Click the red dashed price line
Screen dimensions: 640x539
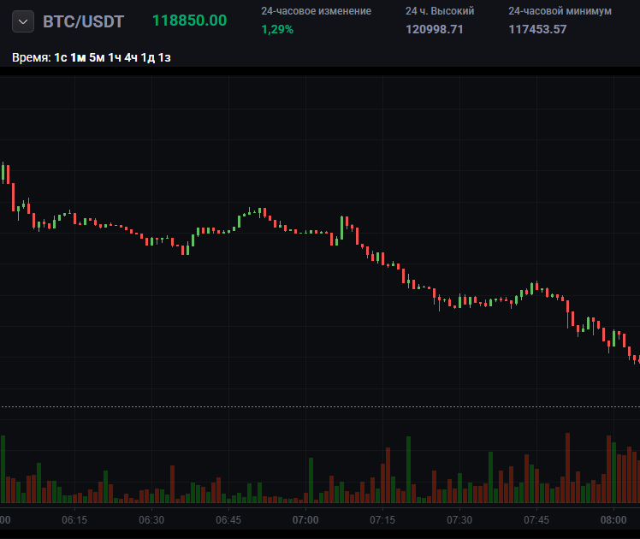(320, 406)
